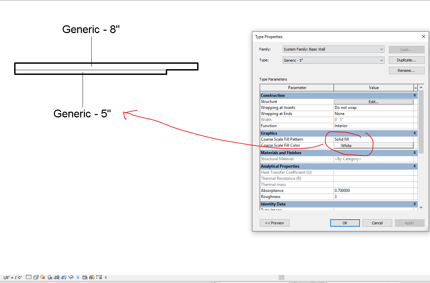Collapse the Graphics section header
The width and height of the screenshot is (430, 283).
click(415, 133)
